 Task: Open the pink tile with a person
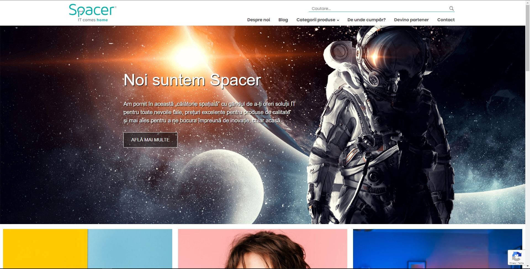(x=263, y=248)
